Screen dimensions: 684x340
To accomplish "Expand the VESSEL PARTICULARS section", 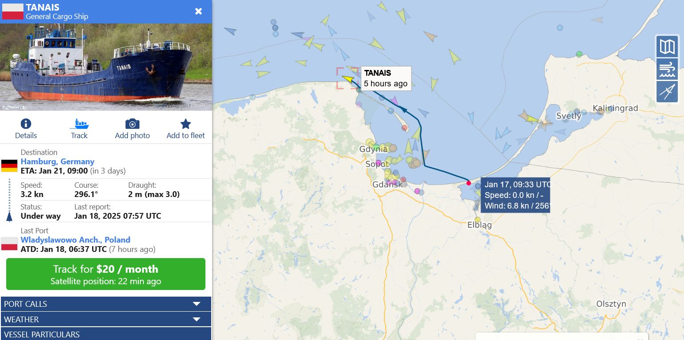I will coord(106,334).
